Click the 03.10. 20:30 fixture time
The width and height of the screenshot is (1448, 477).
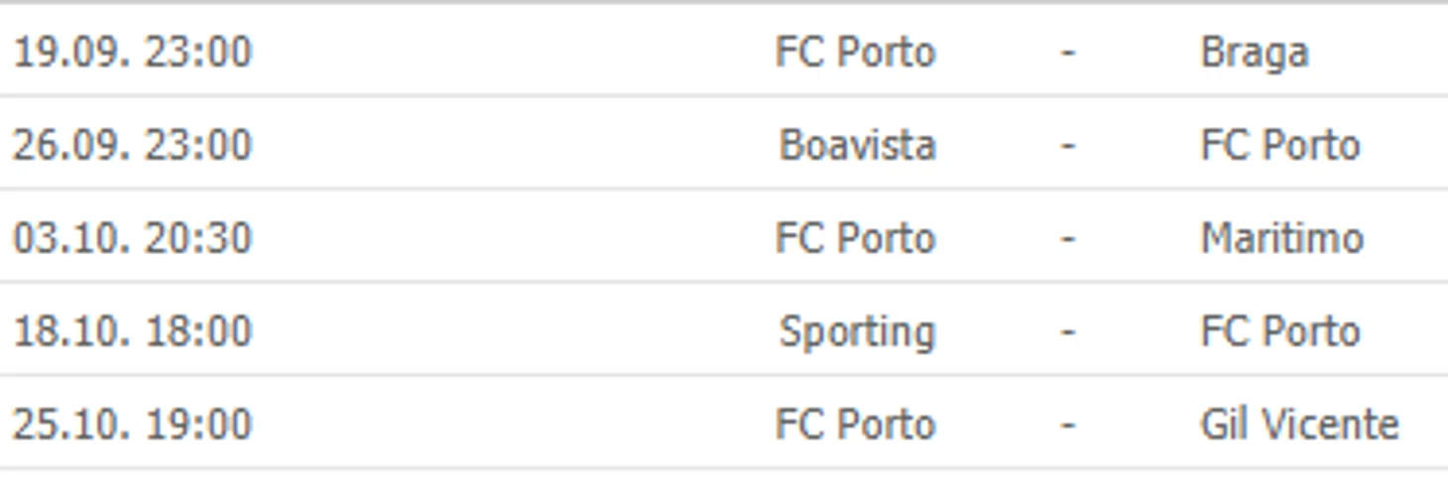click(x=132, y=238)
